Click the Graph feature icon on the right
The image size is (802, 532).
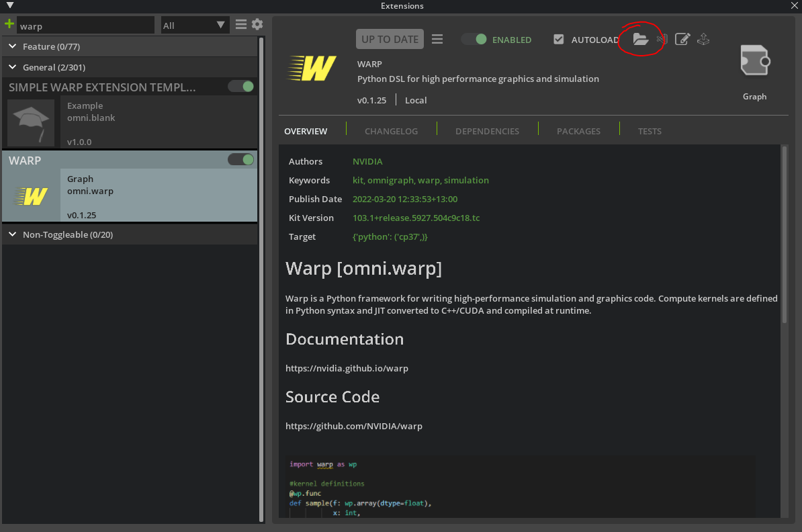point(754,59)
